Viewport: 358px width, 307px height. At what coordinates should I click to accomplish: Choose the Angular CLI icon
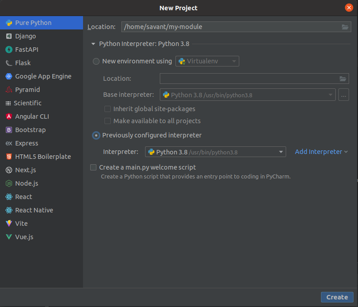point(8,116)
